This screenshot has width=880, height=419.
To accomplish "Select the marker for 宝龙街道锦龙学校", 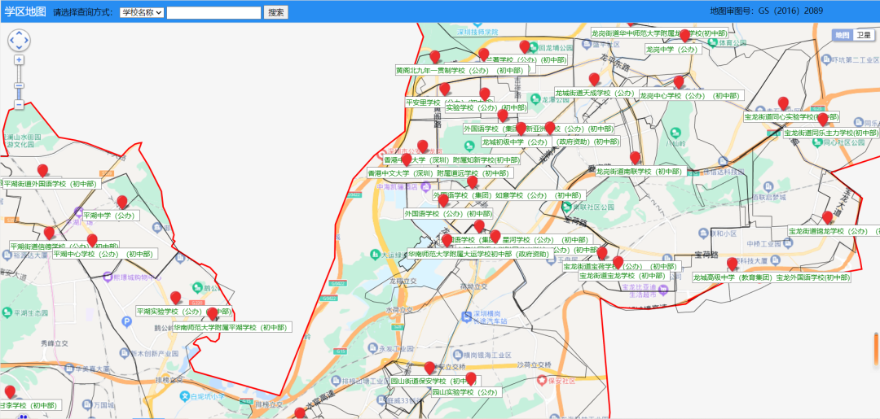I will click(x=827, y=218).
